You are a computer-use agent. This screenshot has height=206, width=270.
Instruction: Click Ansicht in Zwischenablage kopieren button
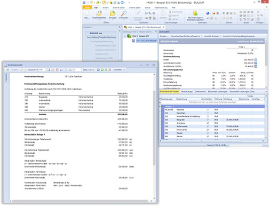(x=239, y=36)
